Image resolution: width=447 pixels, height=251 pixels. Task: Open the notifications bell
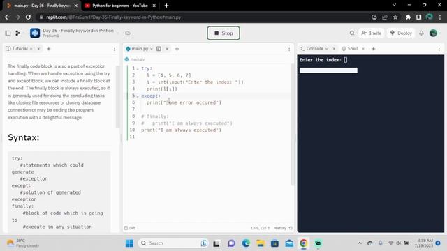point(421,33)
